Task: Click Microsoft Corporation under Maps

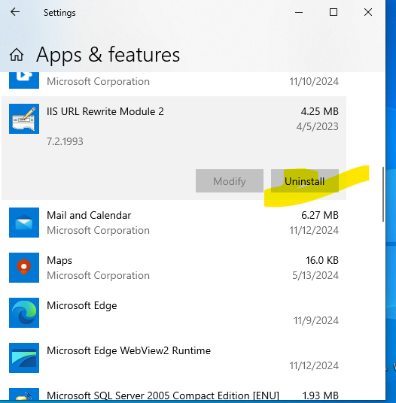Action: coord(98,275)
